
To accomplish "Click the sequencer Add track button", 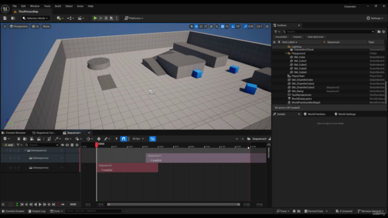I will (8, 145).
